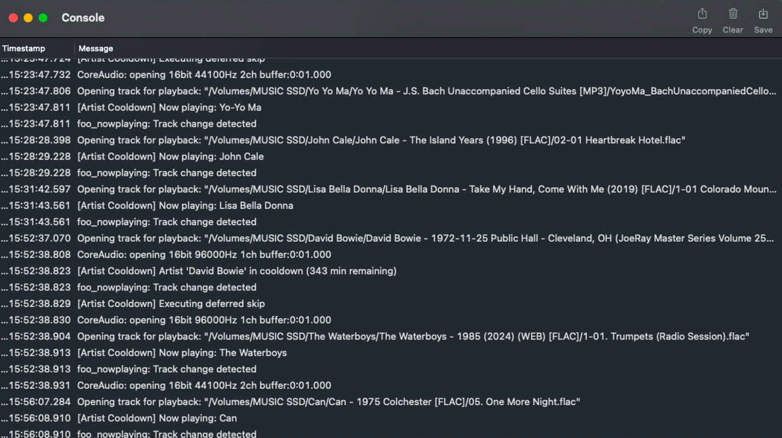
Task: Close the Console window with the red button
Action: coord(13,18)
